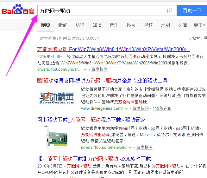
Task: Open the DriverGenius.com logo thumbnail
Action: tap(57, 97)
